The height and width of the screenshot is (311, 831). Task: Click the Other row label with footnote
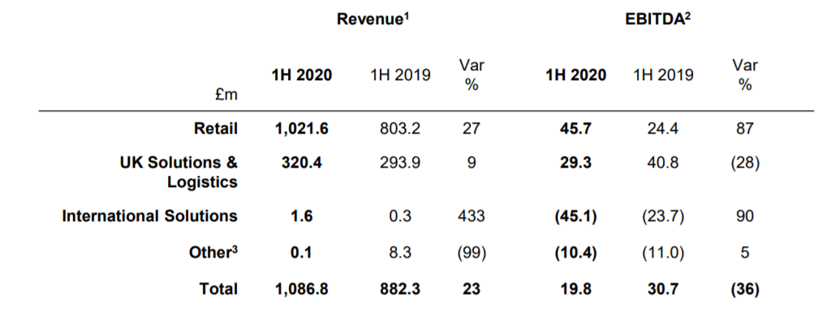click(x=213, y=253)
